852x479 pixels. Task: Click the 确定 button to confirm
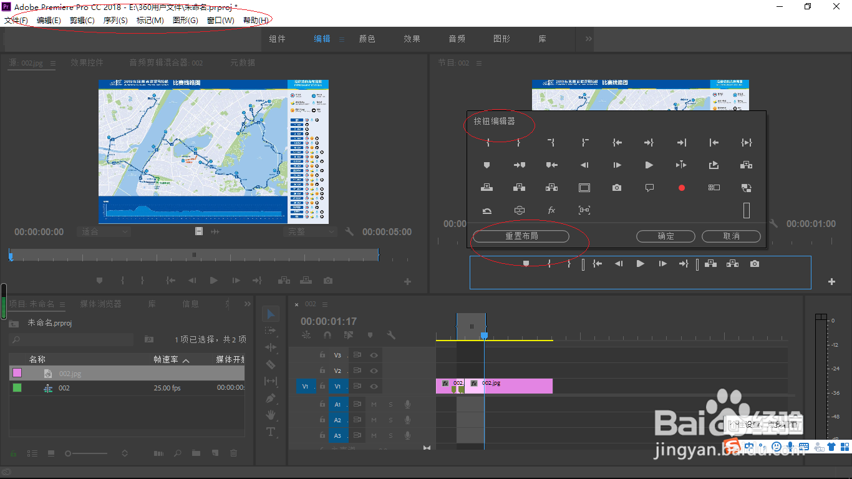[x=665, y=236]
